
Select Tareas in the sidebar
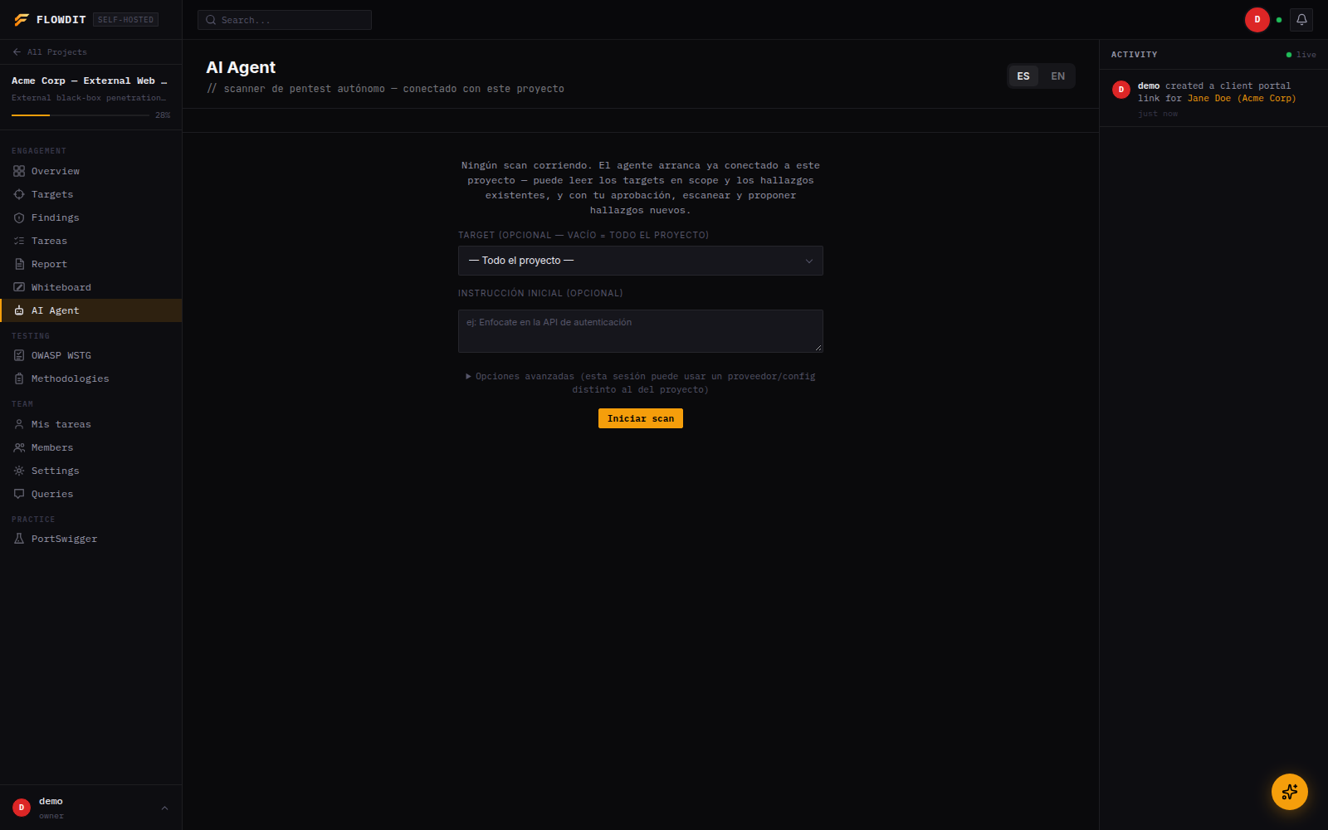(x=90, y=241)
